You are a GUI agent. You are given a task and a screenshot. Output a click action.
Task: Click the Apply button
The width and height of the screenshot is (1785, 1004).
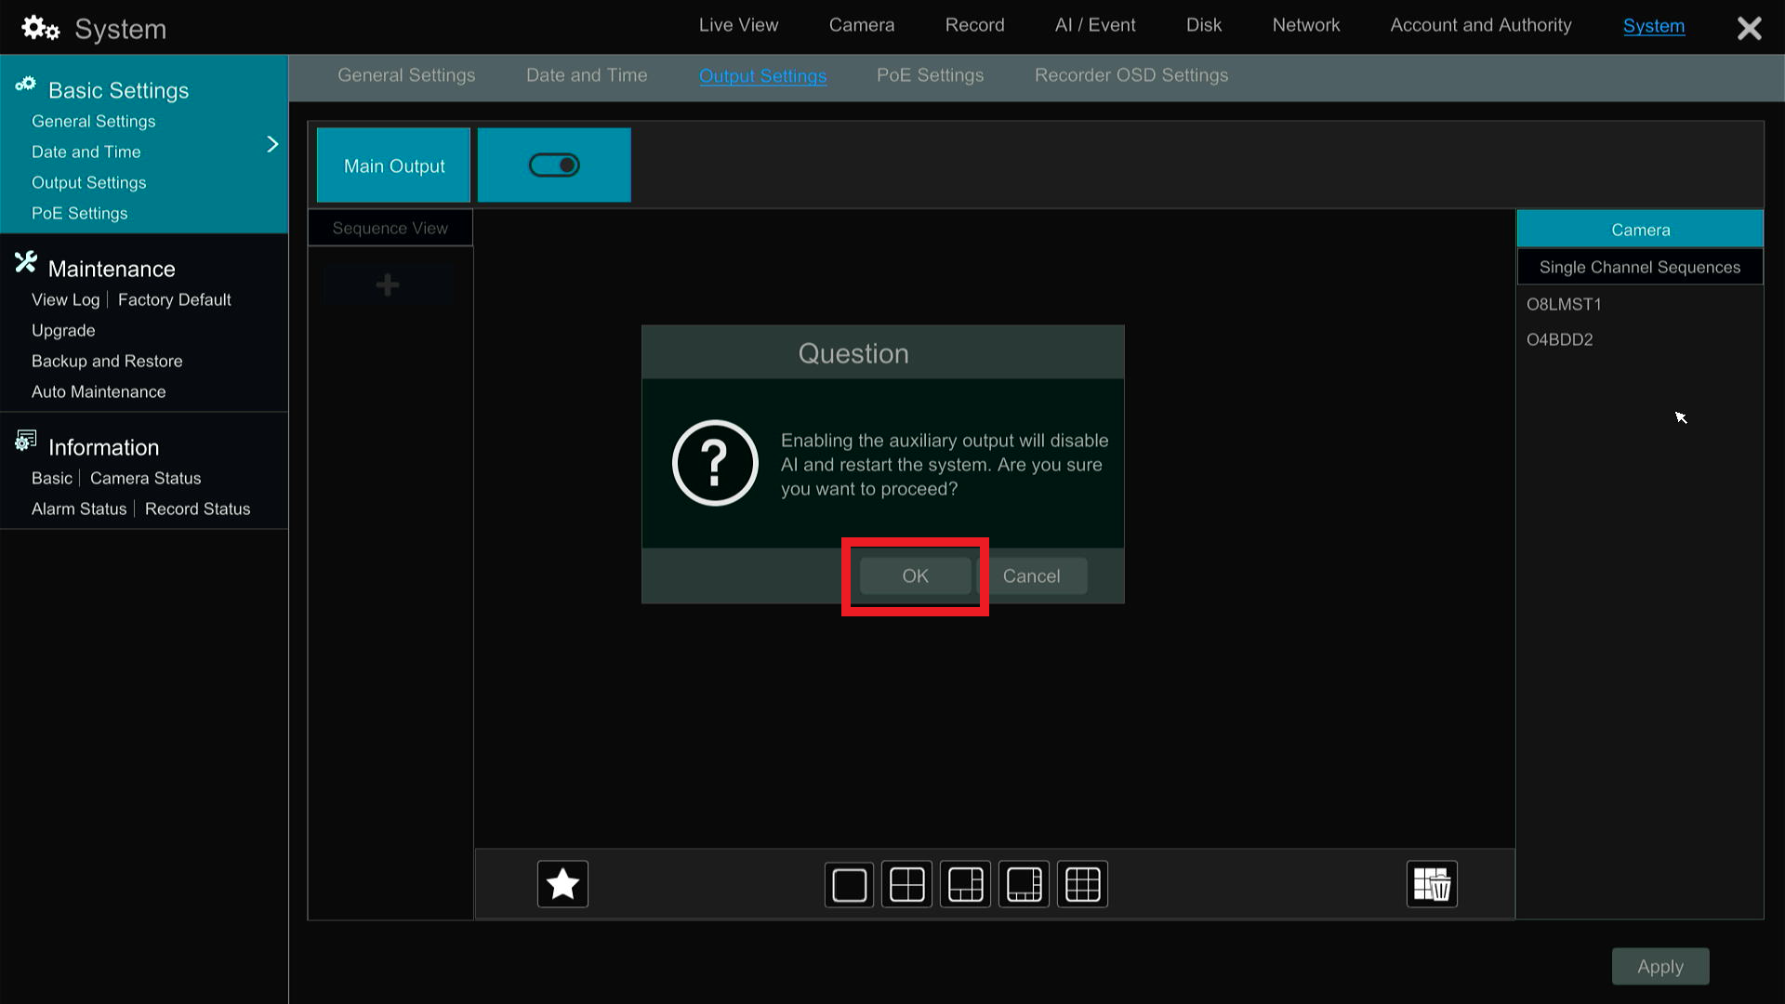[x=1660, y=967]
